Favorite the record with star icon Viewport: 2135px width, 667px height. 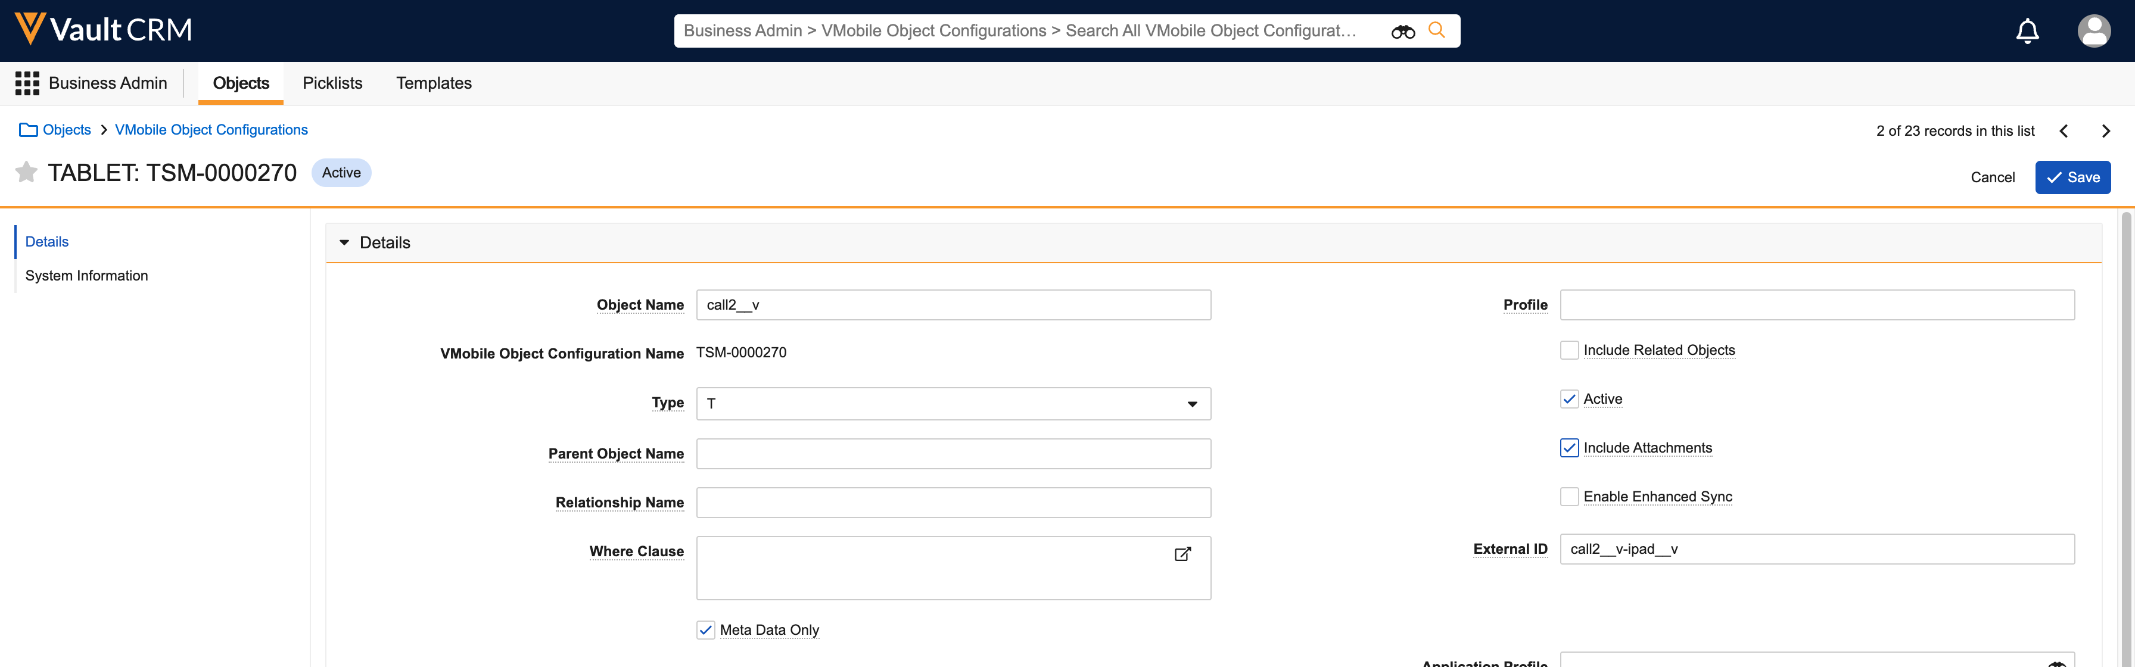pyautogui.click(x=27, y=172)
